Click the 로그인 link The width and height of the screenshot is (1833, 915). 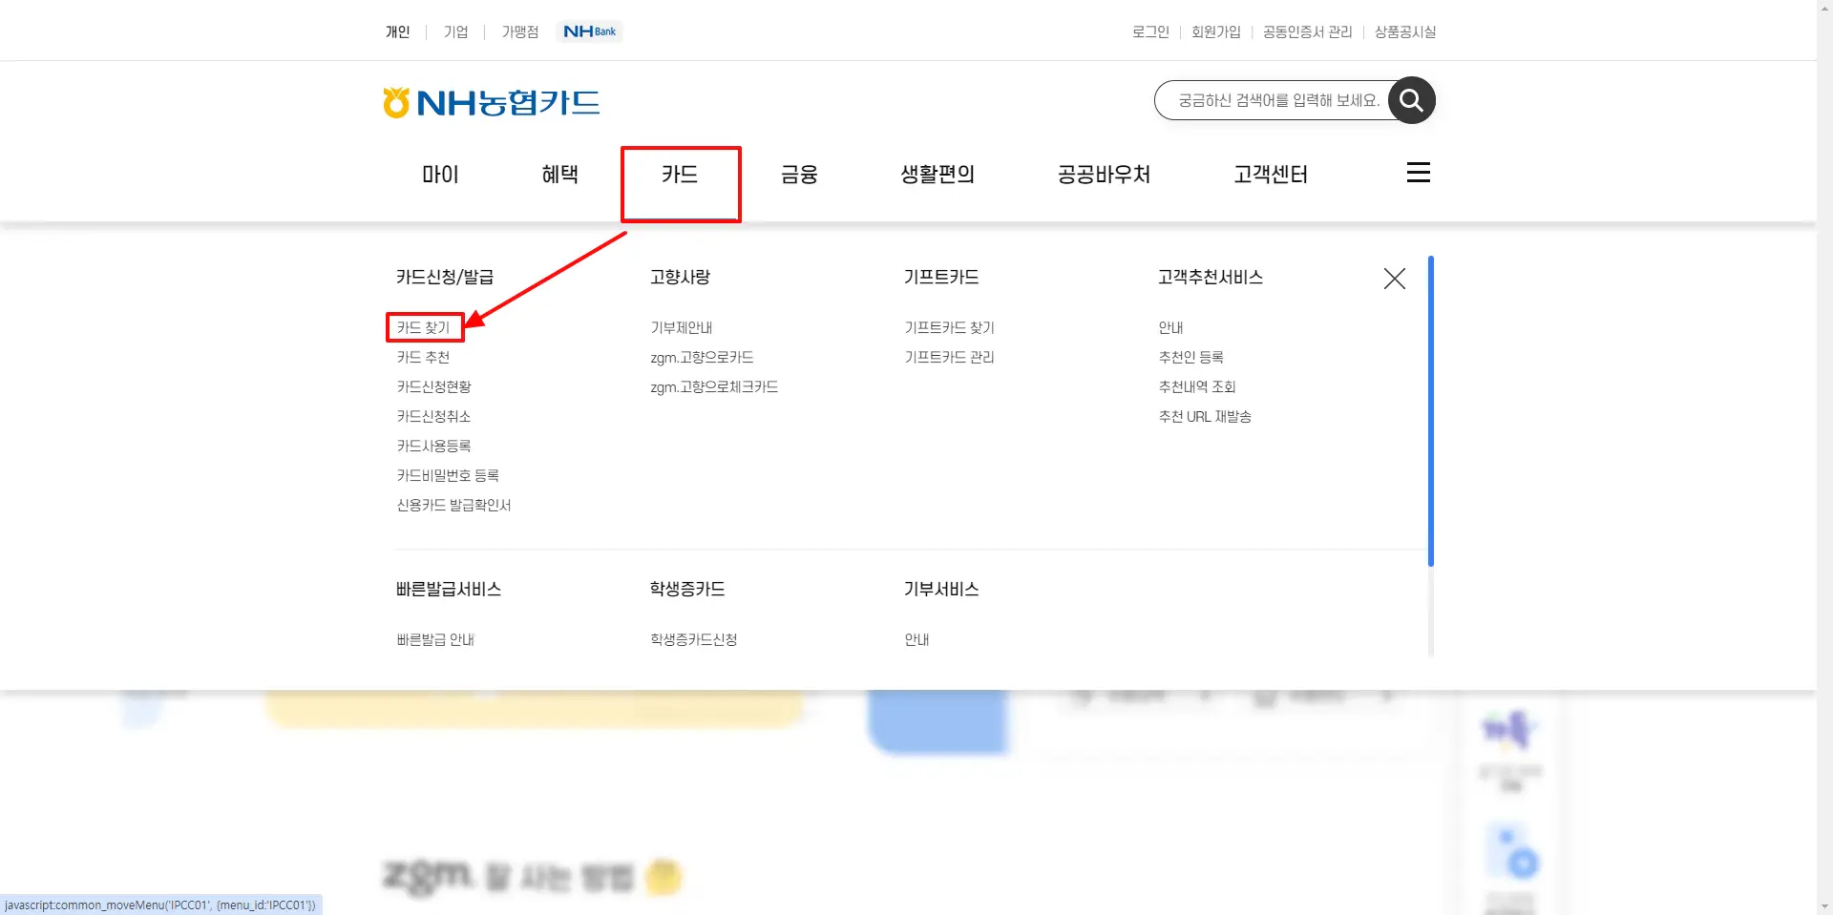coord(1150,31)
